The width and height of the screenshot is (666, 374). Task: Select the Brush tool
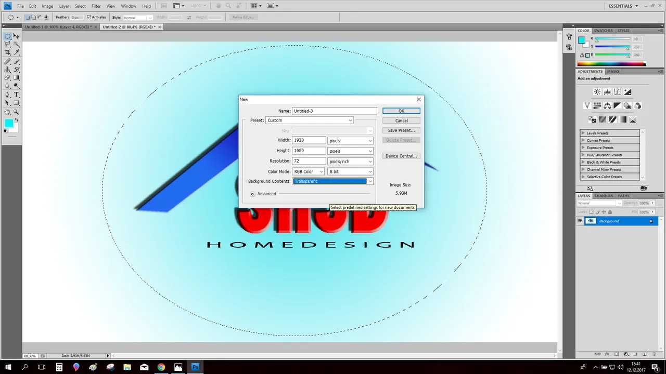16,61
